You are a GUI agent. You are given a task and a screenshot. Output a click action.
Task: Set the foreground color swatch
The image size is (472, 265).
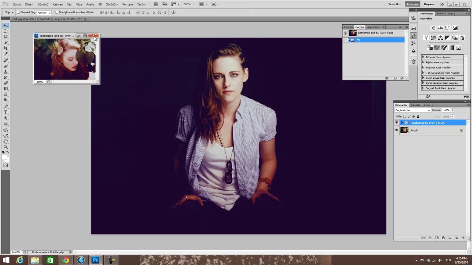coord(4,157)
